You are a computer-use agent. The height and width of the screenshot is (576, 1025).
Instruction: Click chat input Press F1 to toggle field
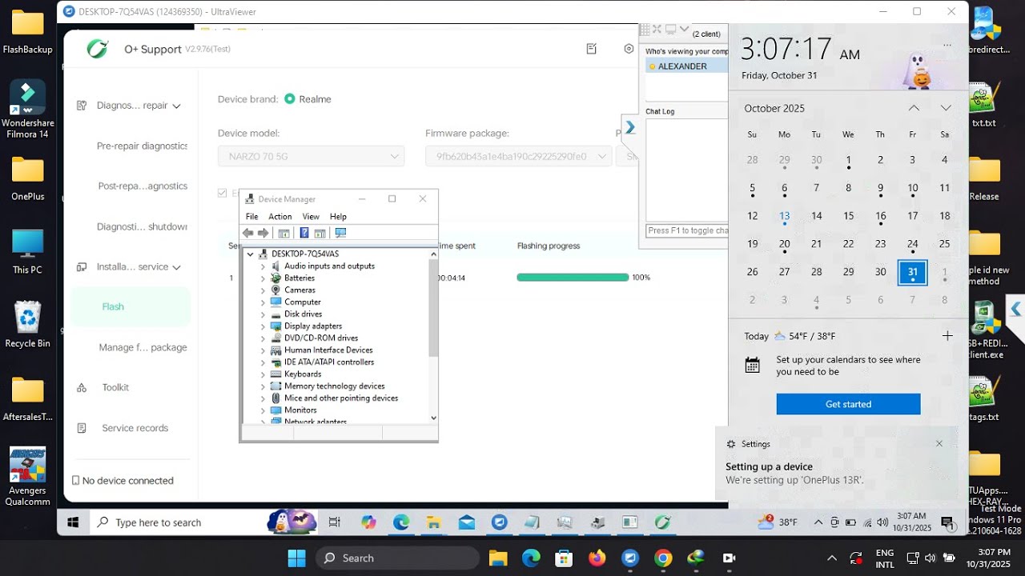[x=687, y=231]
